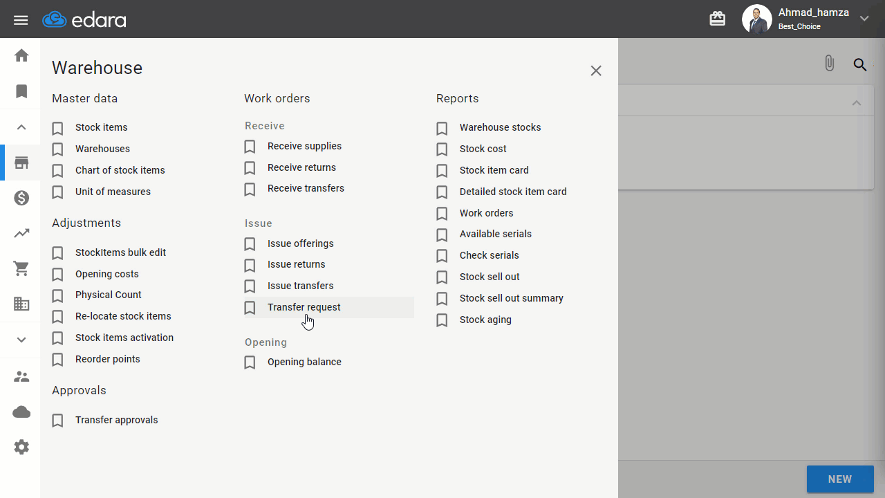Open the gift box icon in header

pyautogui.click(x=718, y=19)
